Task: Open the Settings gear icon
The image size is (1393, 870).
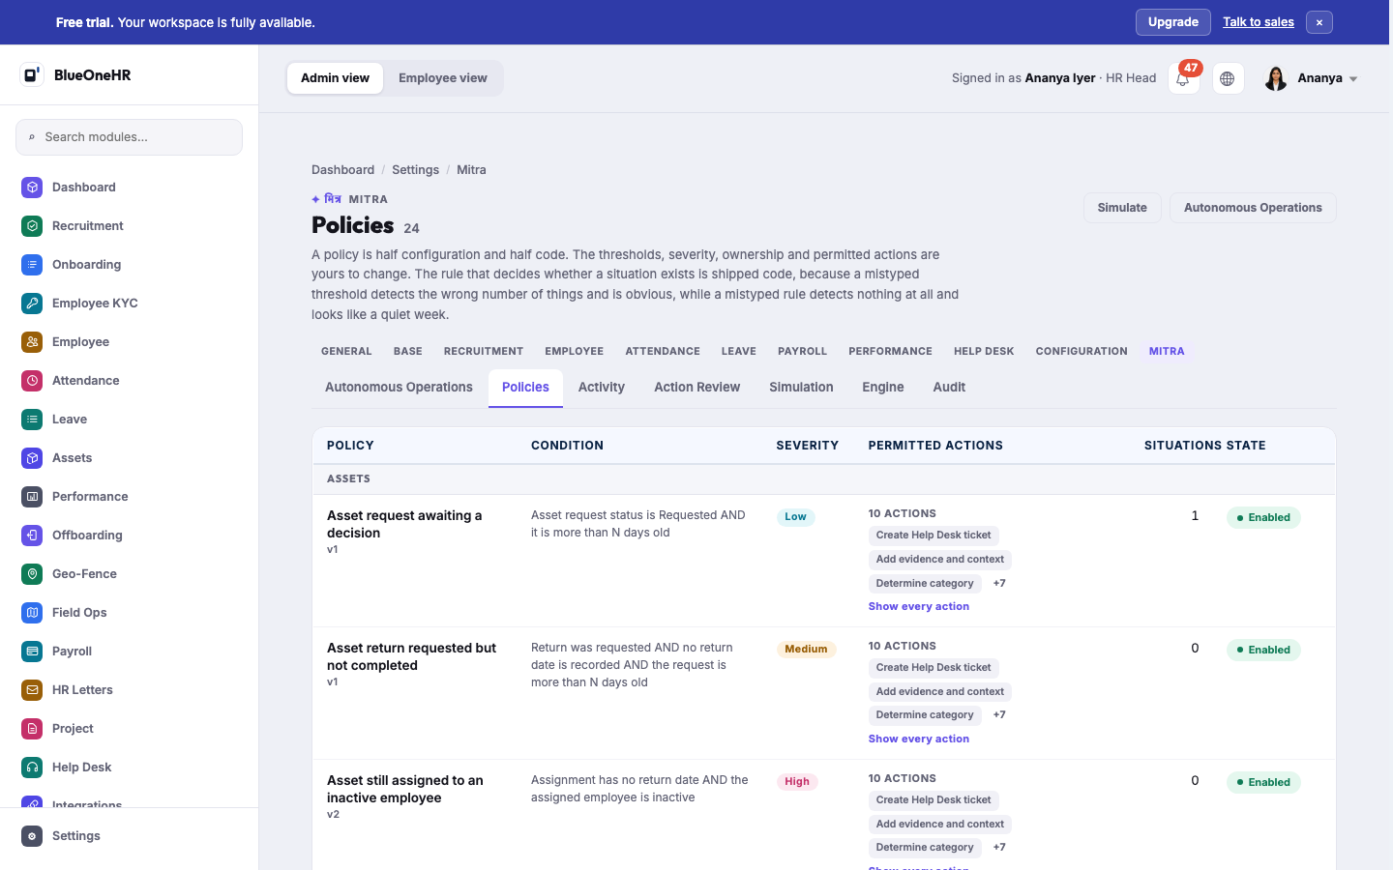Action: (32, 836)
